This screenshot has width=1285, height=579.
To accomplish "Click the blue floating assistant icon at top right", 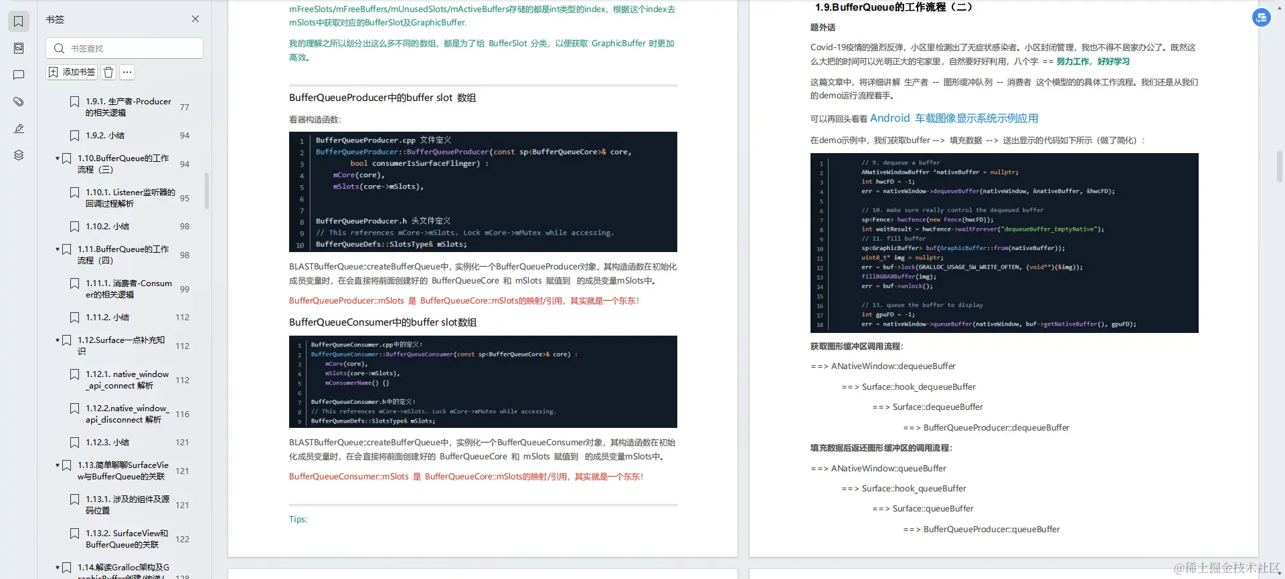I will coord(1261,18).
